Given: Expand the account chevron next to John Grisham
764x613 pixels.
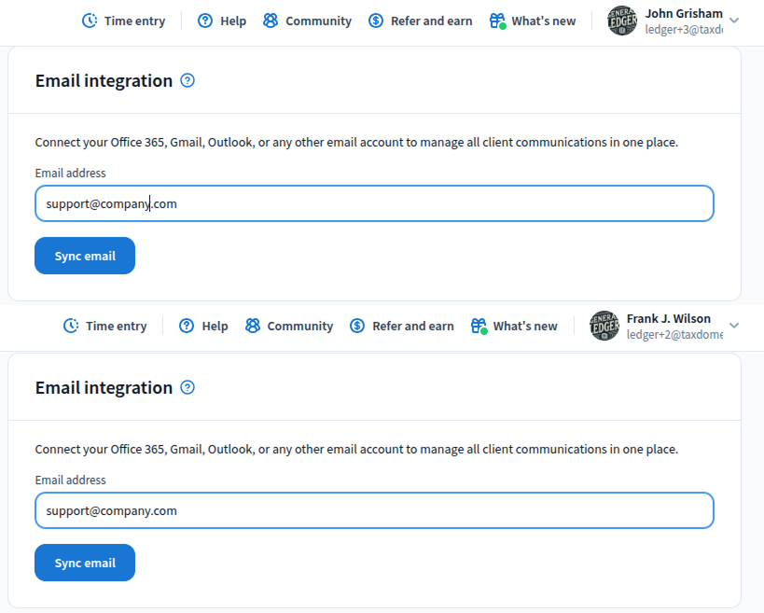Looking at the screenshot, I should click(x=734, y=21).
